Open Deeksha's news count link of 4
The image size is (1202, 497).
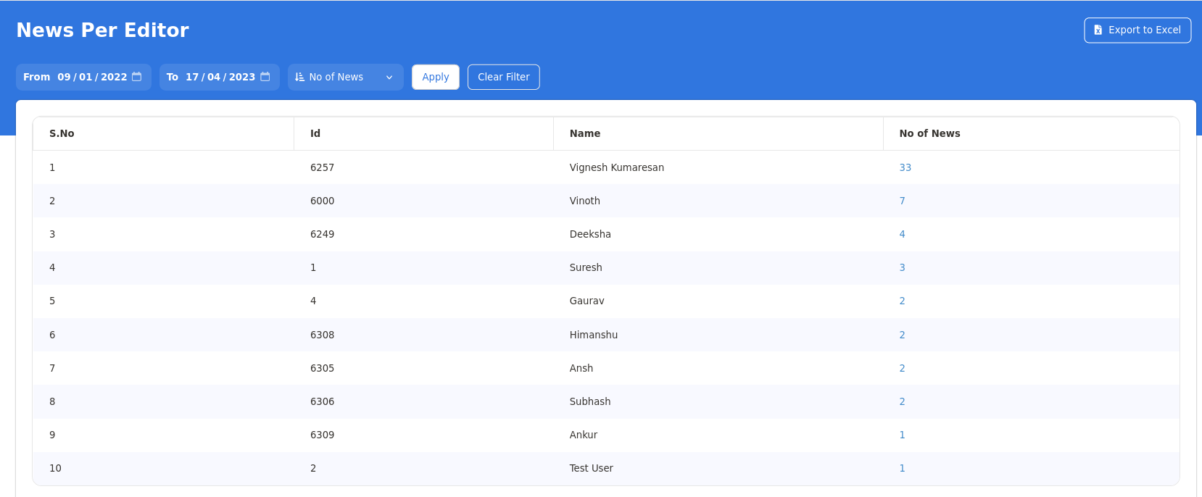pyautogui.click(x=902, y=234)
